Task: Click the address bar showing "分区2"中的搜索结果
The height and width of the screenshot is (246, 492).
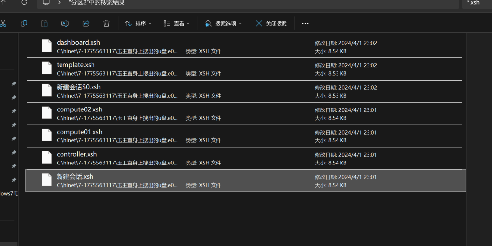Action: [x=246, y=3]
